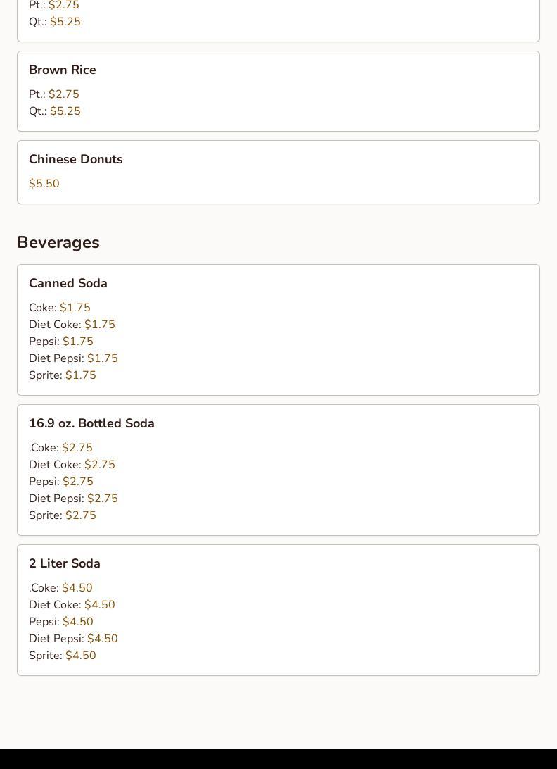Click the Brown Rice item heading
The width and height of the screenshot is (557, 769).
point(63,70)
